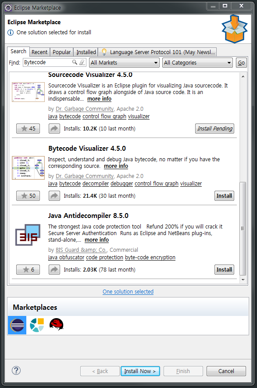Click the Go search button
The image size is (257, 388).
coord(241,62)
